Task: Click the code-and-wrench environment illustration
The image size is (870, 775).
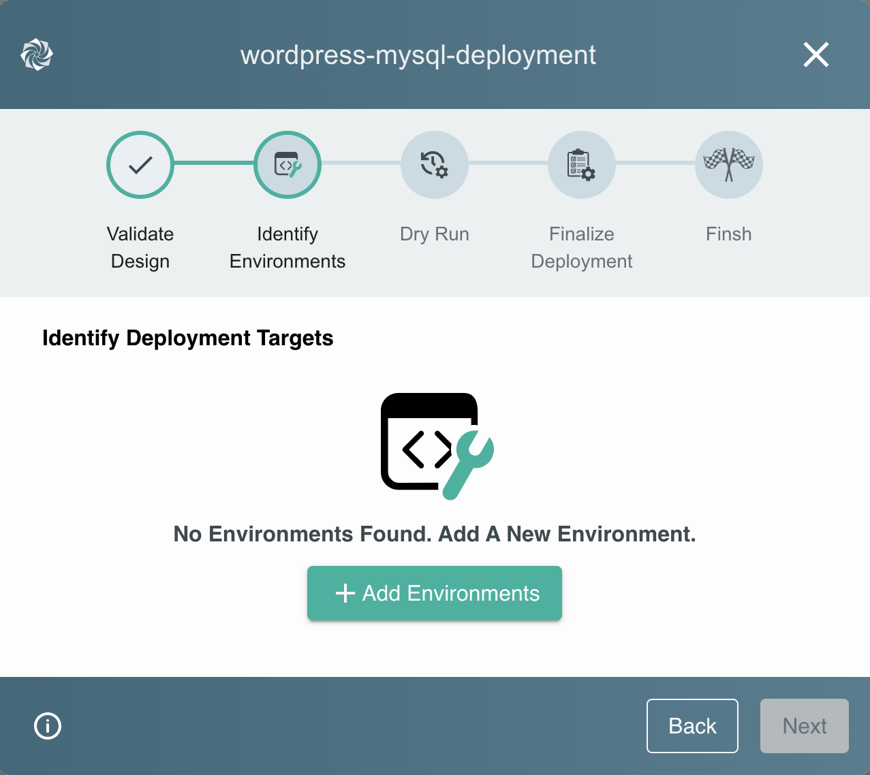Action: [x=435, y=446]
